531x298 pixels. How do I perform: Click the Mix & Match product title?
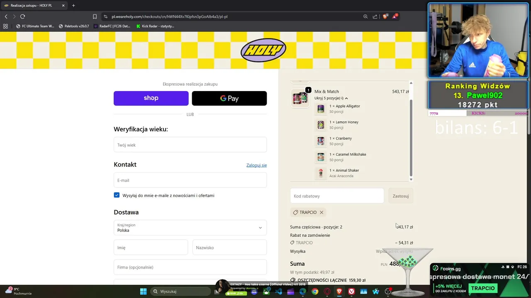(326, 91)
